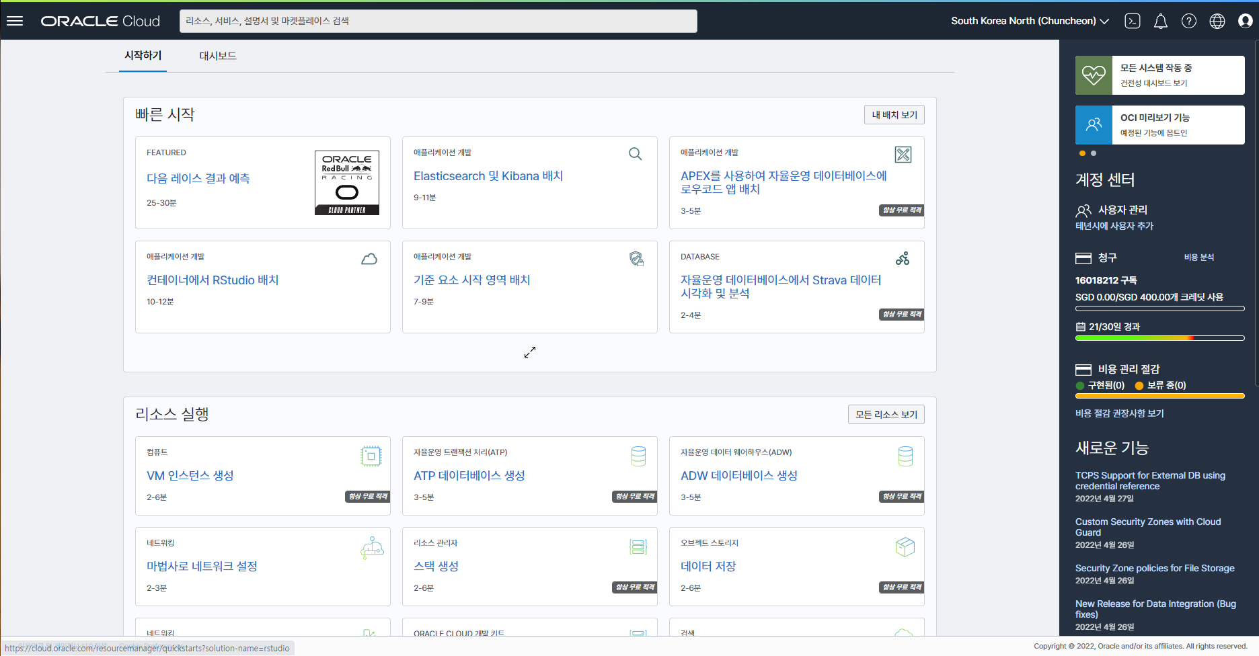Click the object storage cube icon
1259x656 pixels.
[905, 547]
